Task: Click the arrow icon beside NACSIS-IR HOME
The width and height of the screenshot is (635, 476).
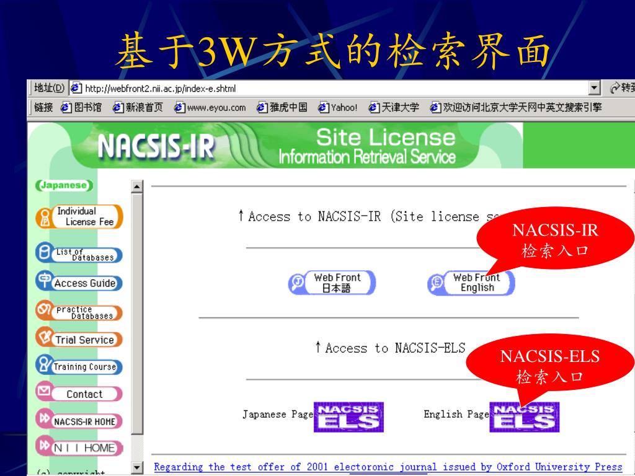Action: (44, 418)
